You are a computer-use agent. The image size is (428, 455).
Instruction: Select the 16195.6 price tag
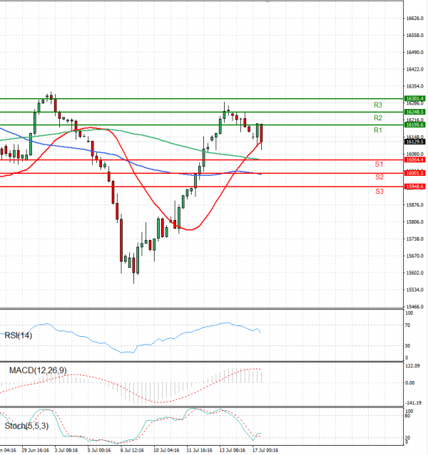pyautogui.click(x=415, y=125)
